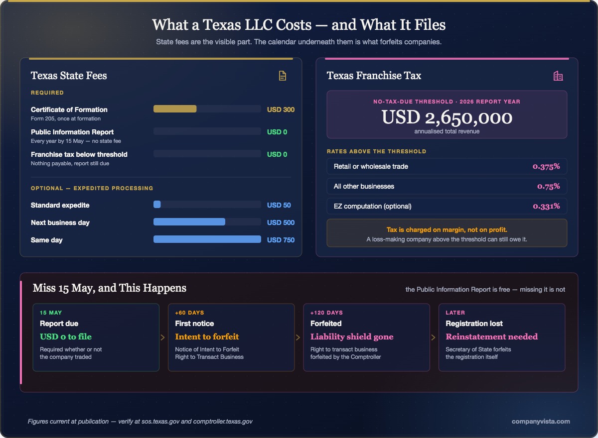Click the arrow after the Forfeited card
598x438 pixels.
(434, 337)
